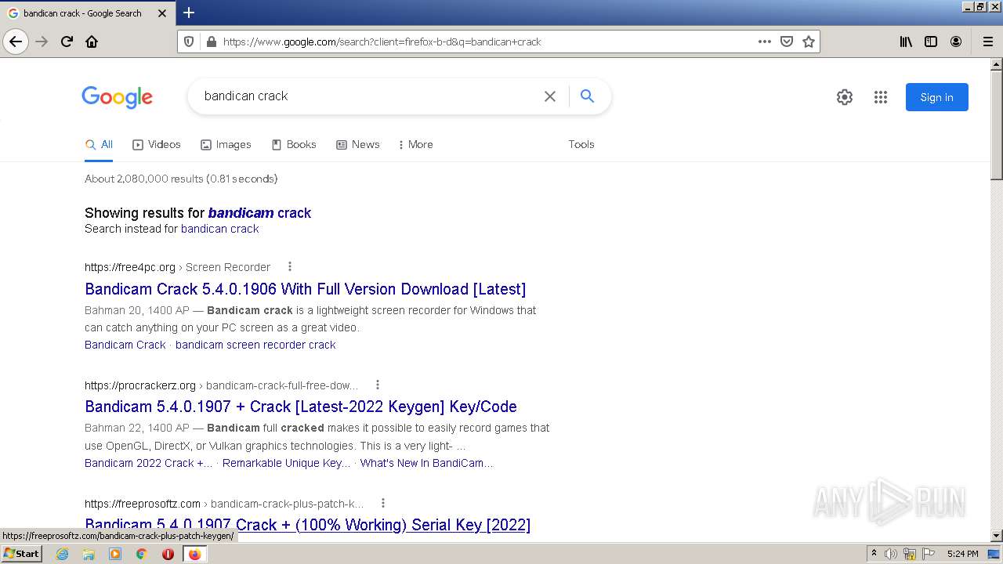Open Opera from the taskbar
The height and width of the screenshot is (564, 1003).
(x=168, y=554)
